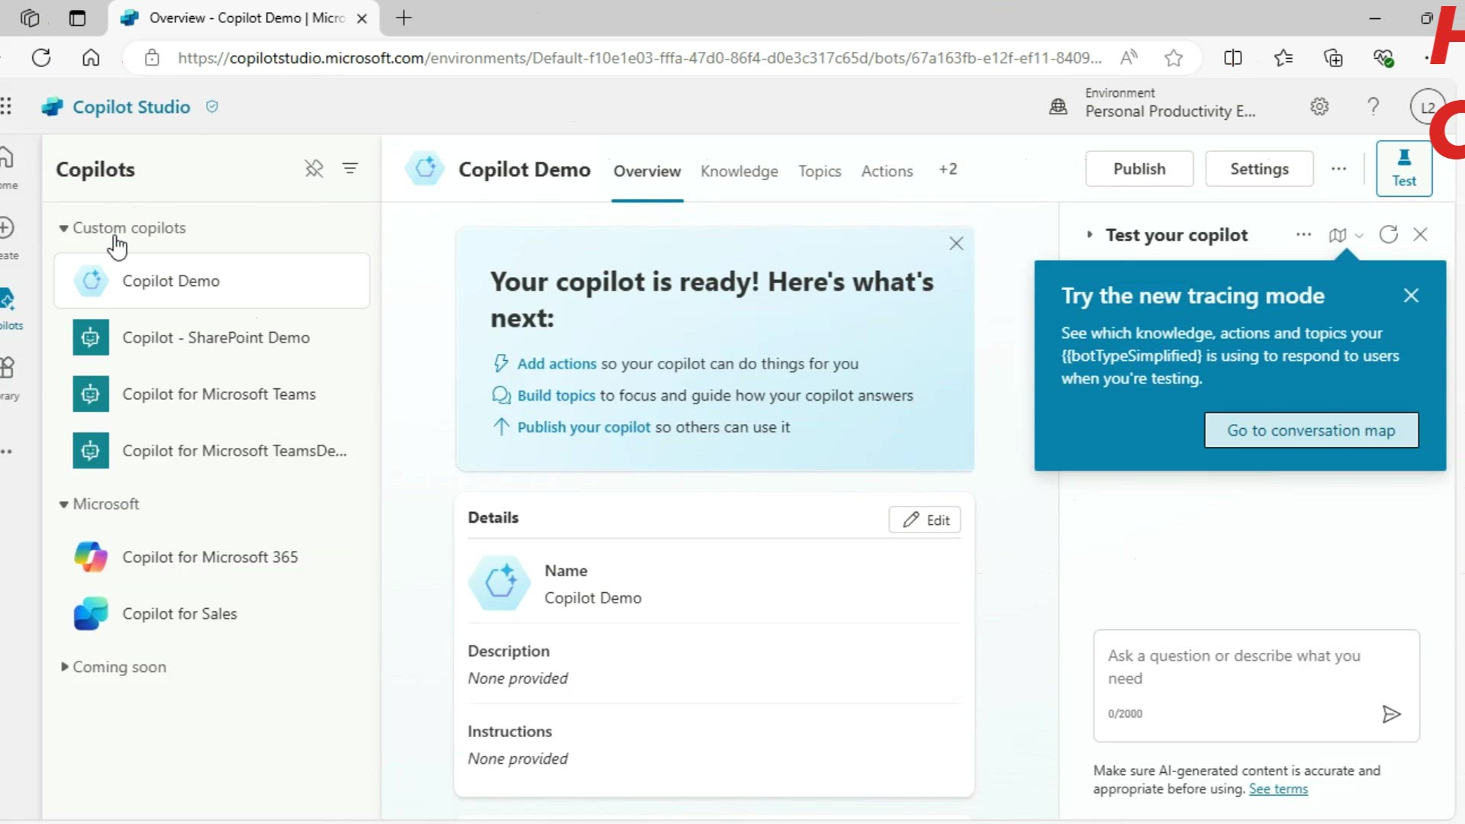This screenshot has height=824, width=1465.
Task: Expand the Coming soon group
Action: pos(64,667)
